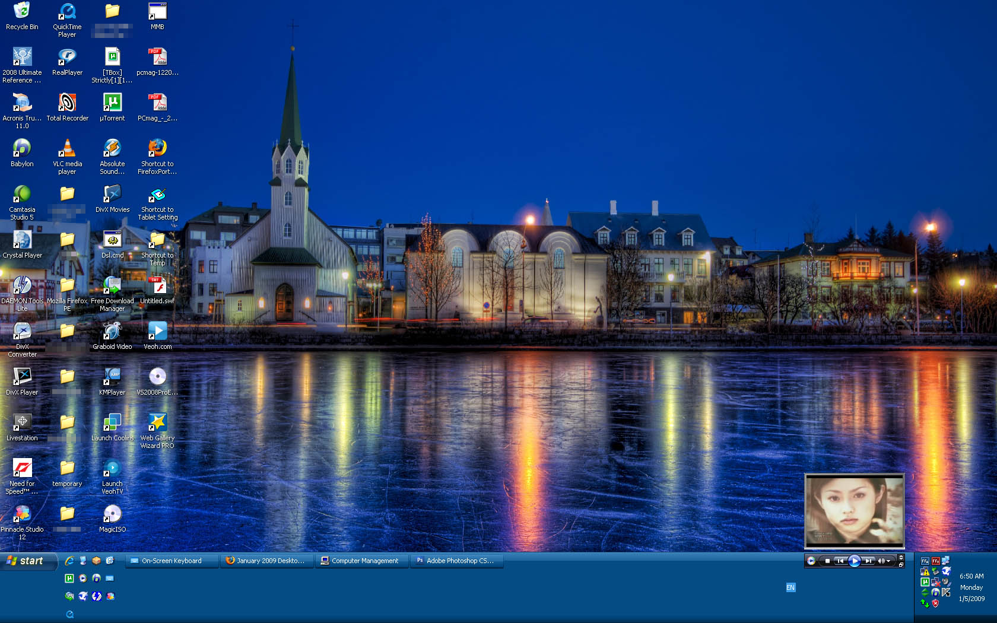Image resolution: width=997 pixels, height=623 pixels.
Task: Open the Free Download Manager shortcut
Action: click(112, 285)
